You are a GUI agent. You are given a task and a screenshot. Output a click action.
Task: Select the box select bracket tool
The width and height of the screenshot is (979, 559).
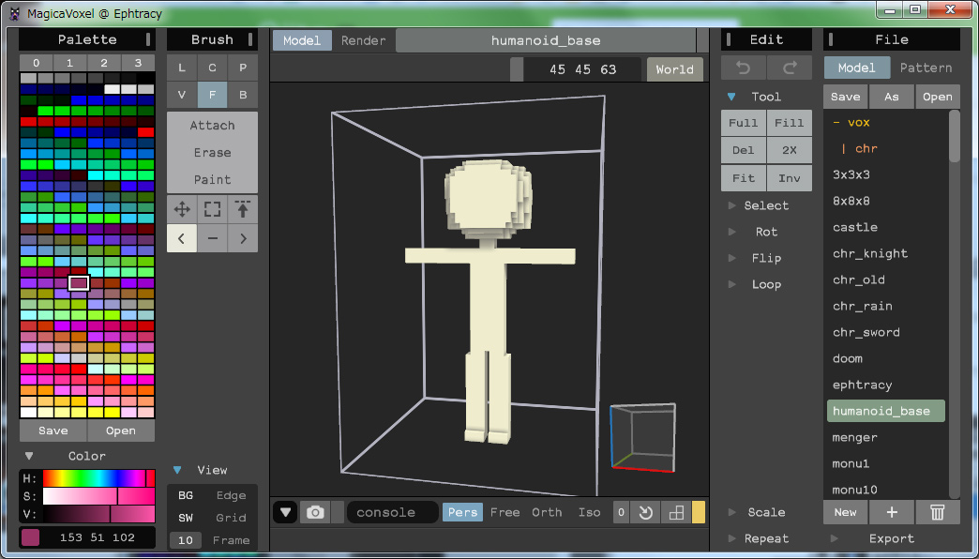pyautogui.click(x=212, y=209)
